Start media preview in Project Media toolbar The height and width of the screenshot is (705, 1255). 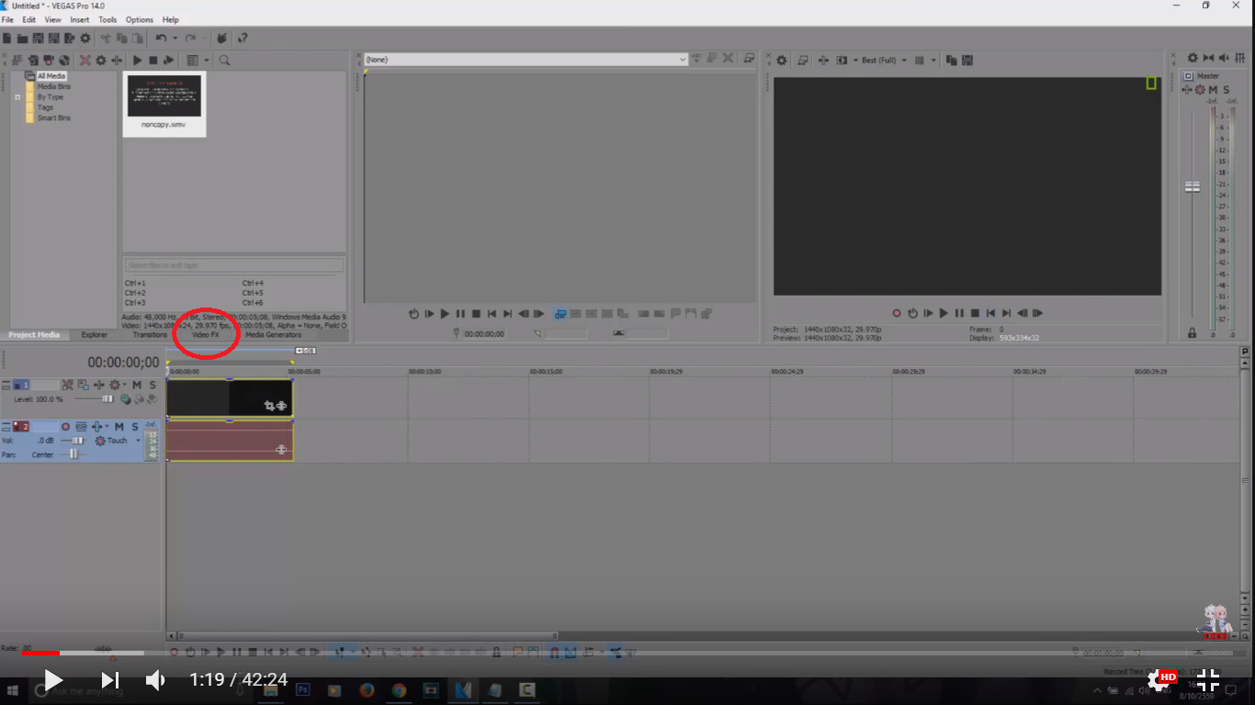[x=137, y=61]
